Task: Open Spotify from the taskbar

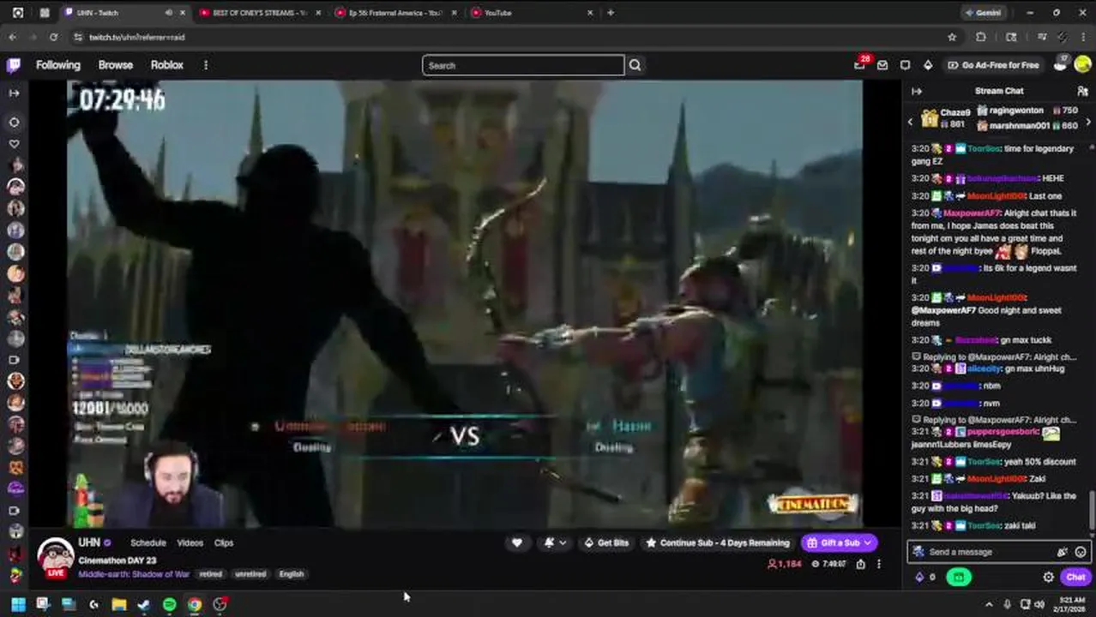Action: pos(170,604)
